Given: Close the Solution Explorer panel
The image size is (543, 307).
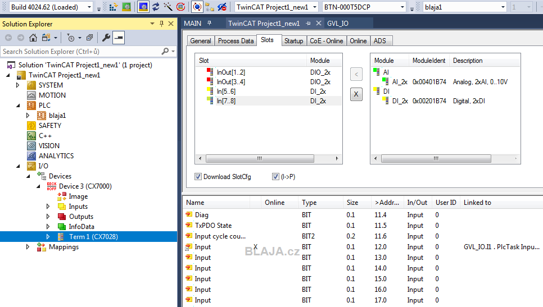Looking at the screenshot, I should (x=171, y=24).
